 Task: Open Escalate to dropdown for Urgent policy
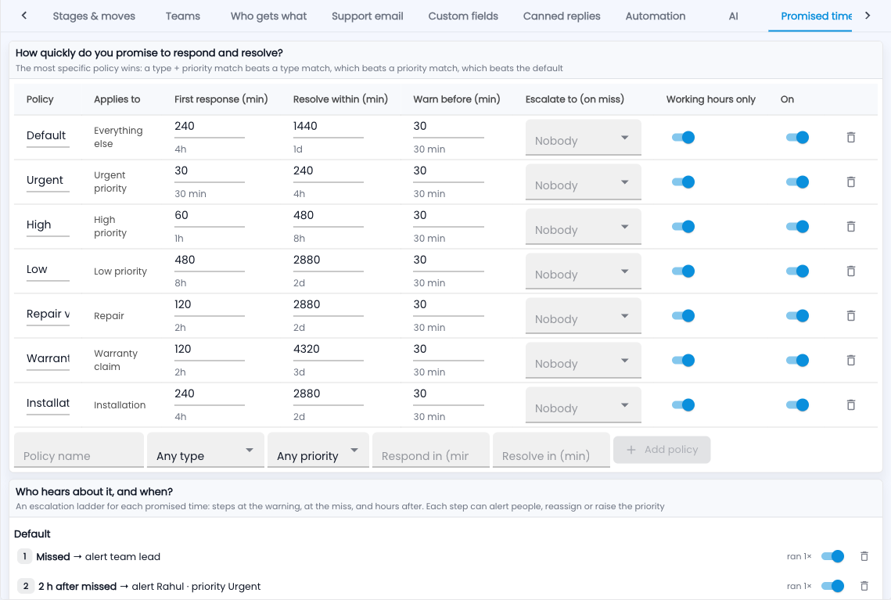pyautogui.click(x=583, y=181)
